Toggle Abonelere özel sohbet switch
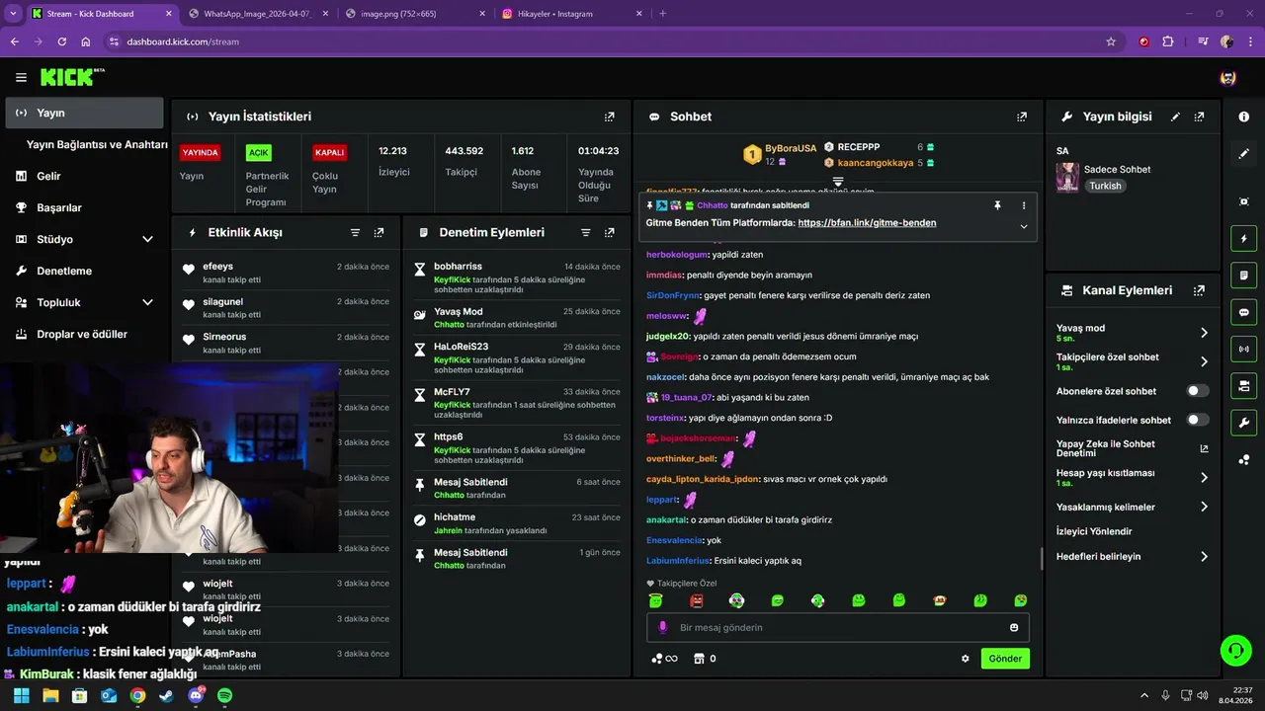Screen dimensions: 1265x711 pyautogui.click(x=1197, y=391)
